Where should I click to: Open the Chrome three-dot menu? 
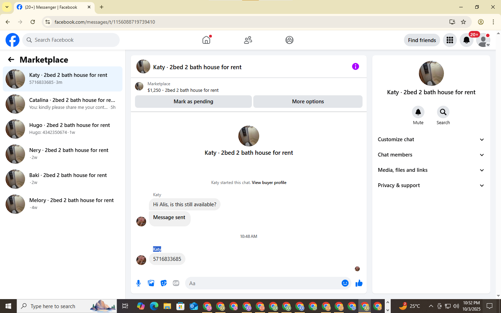(x=493, y=22)
